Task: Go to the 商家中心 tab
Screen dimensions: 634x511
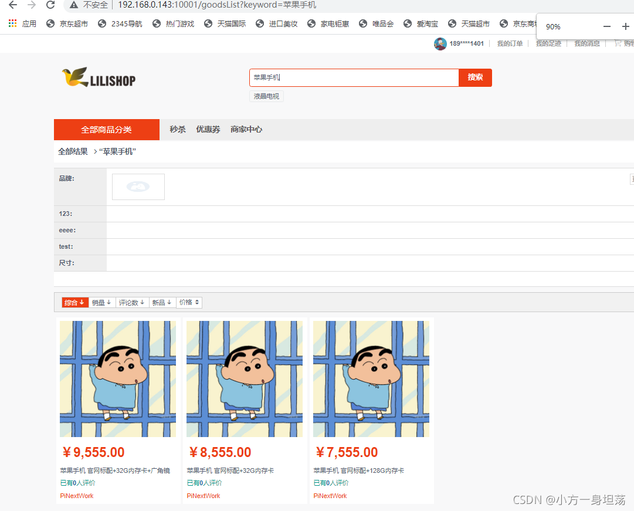Action: pyautogui.click(x=246, y=130)
